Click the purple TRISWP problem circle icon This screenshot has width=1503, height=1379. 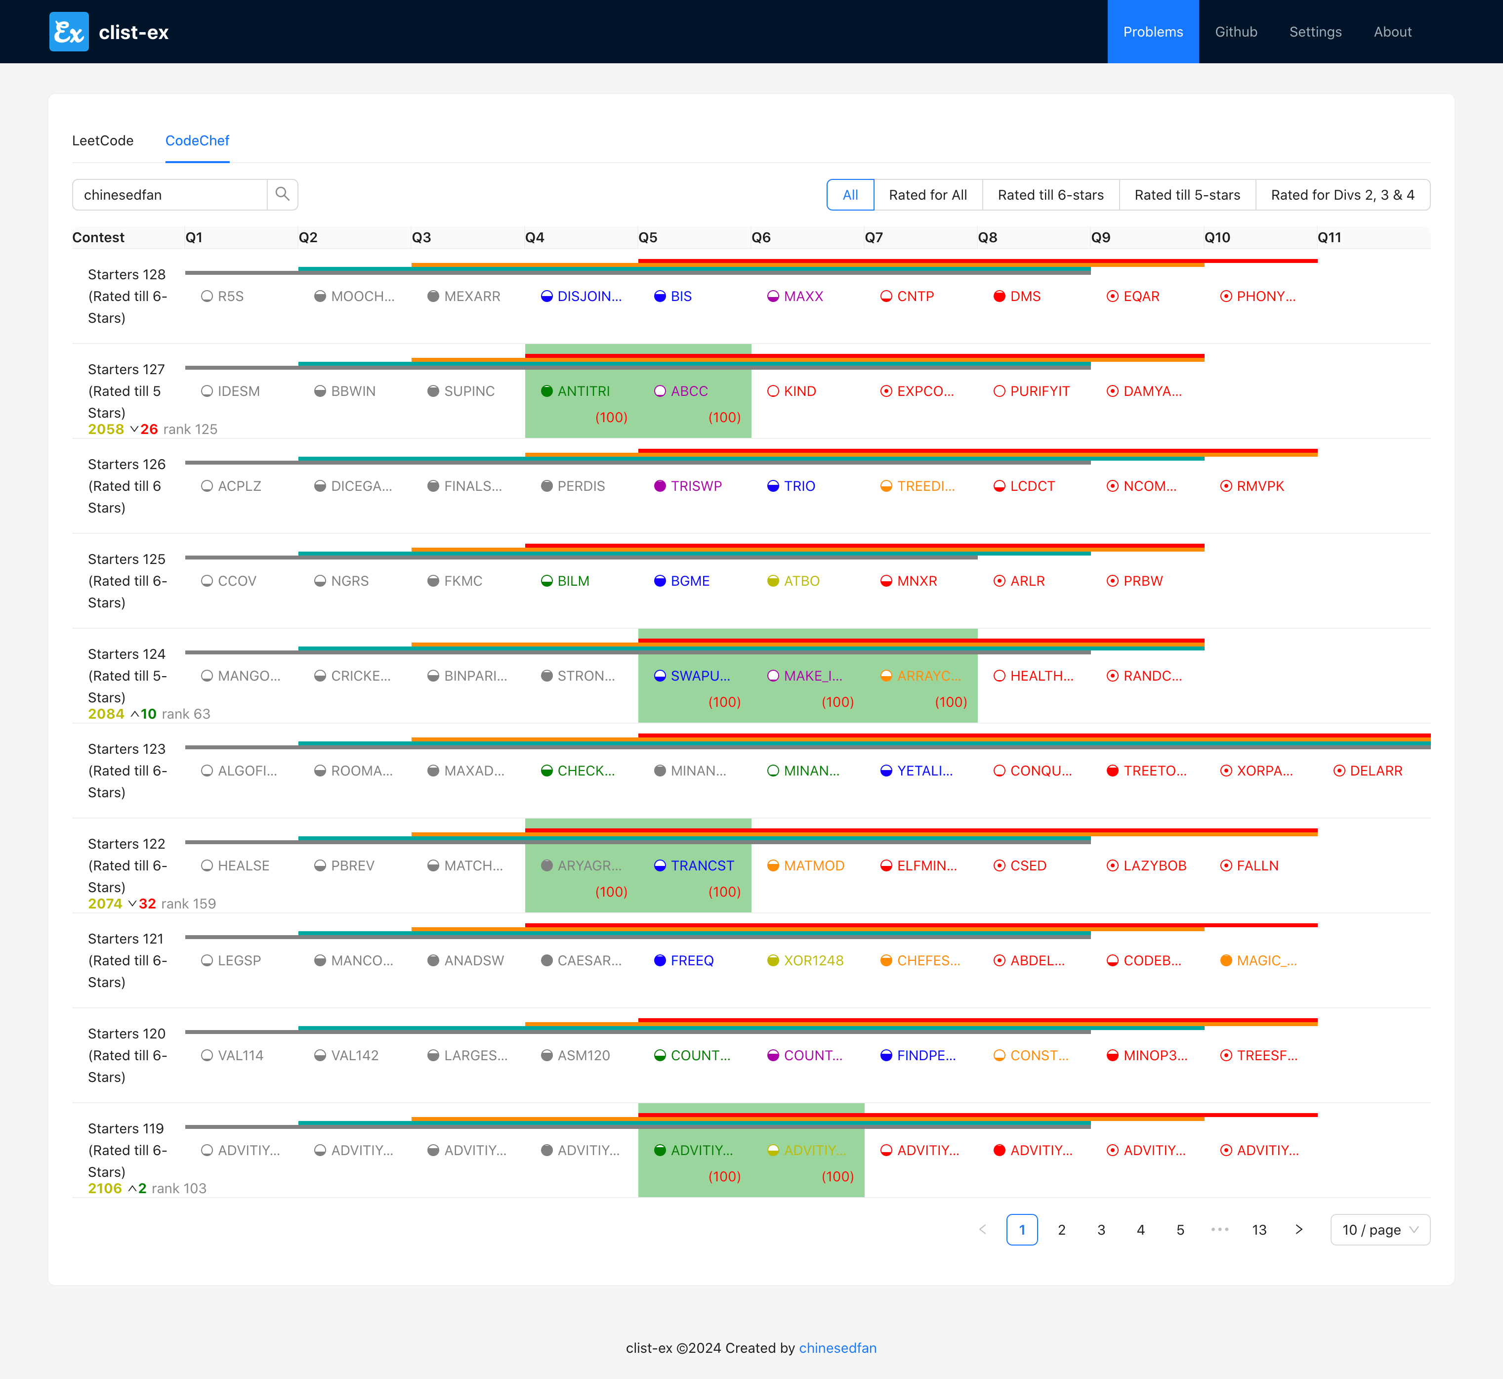click(660, 486)
